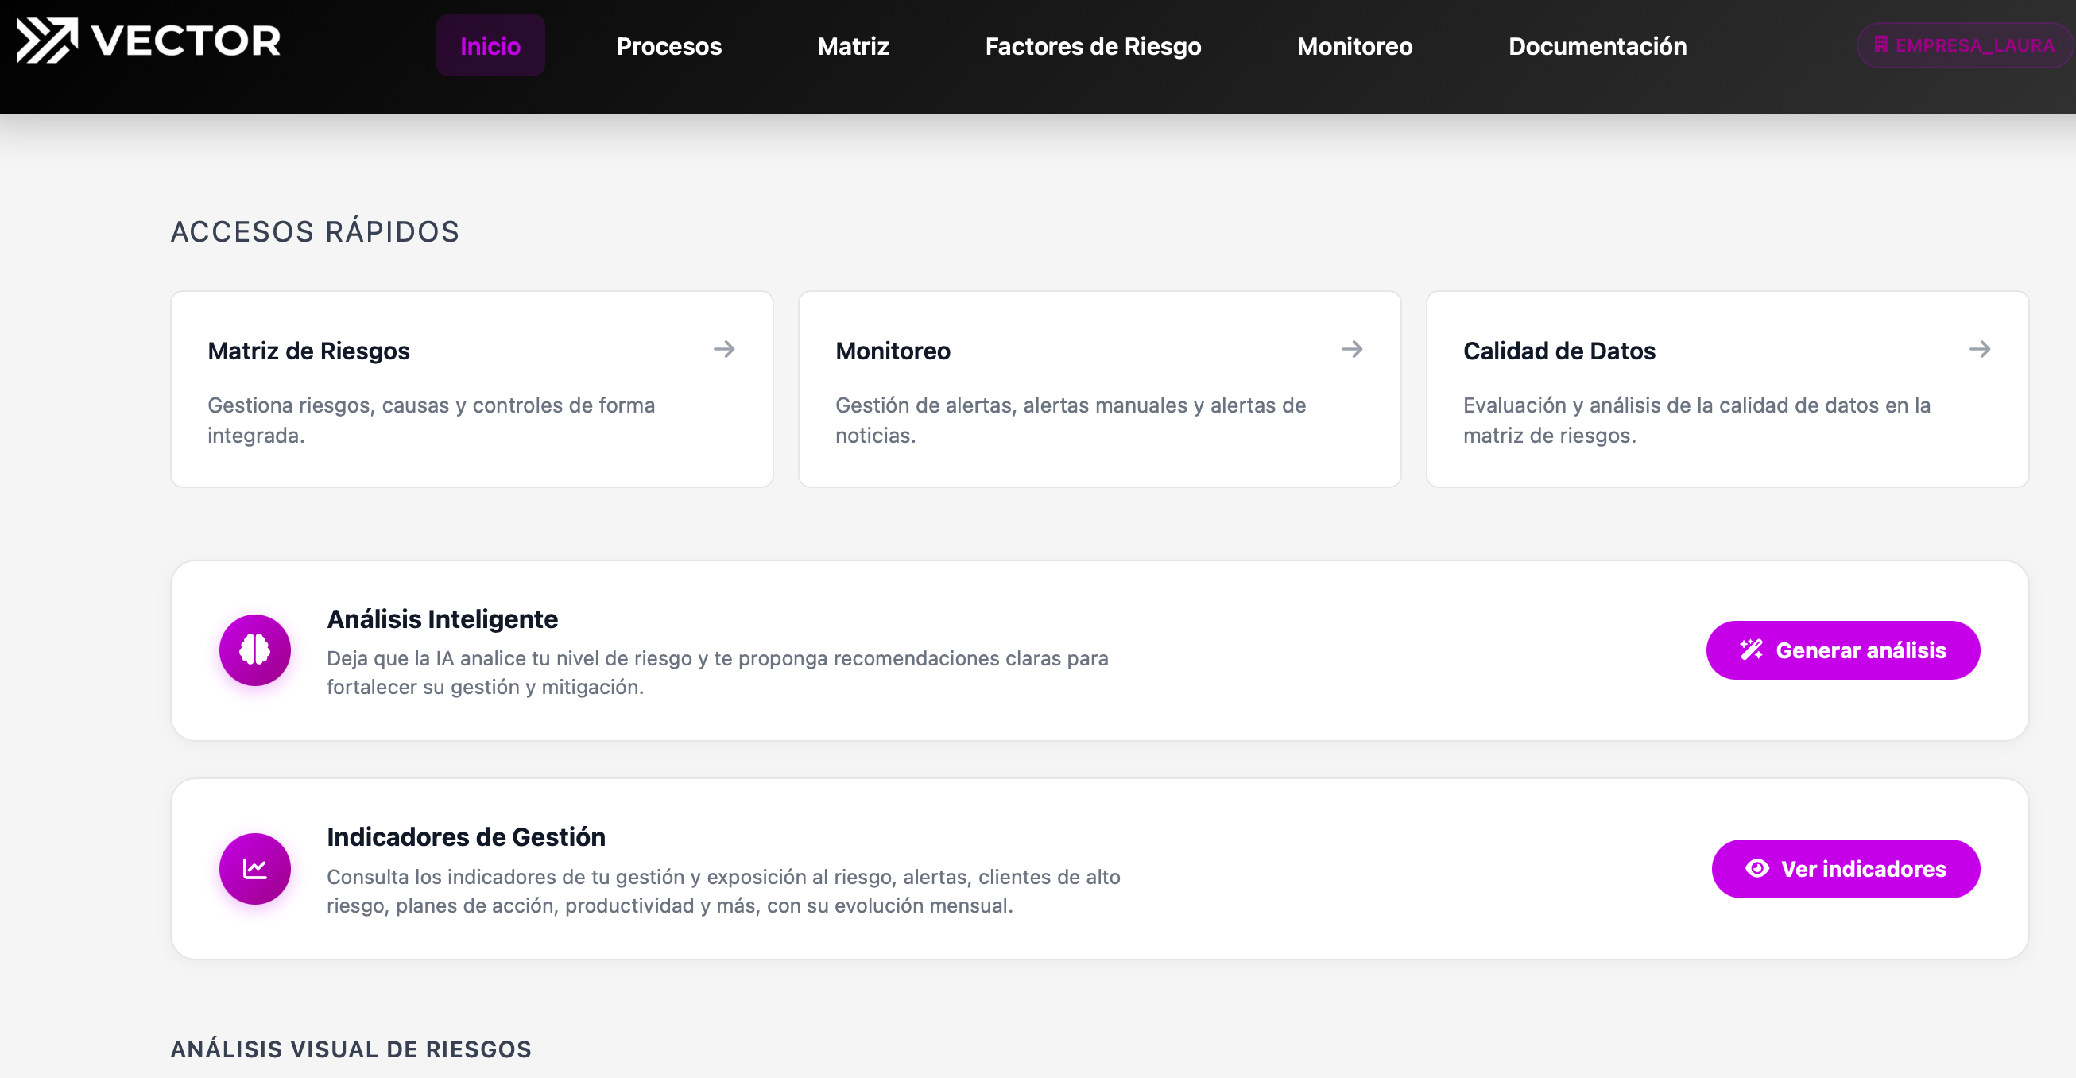Viewport: 2076px width, 1078px height.
Task: Click text 'Consulta los indicadores de tu gestión'
Action: 507,876
